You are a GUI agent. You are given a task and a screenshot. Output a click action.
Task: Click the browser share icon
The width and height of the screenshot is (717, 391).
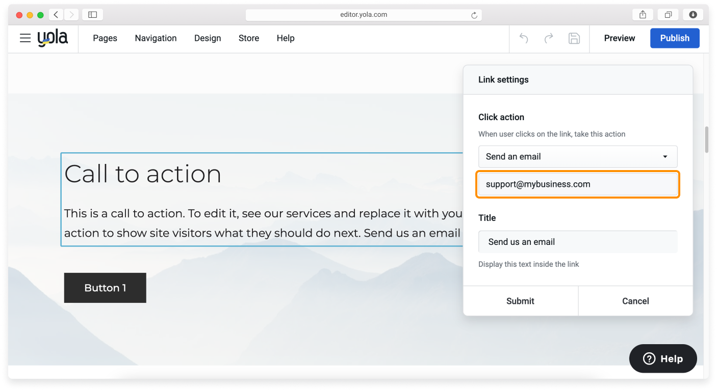tap(643, 15)
